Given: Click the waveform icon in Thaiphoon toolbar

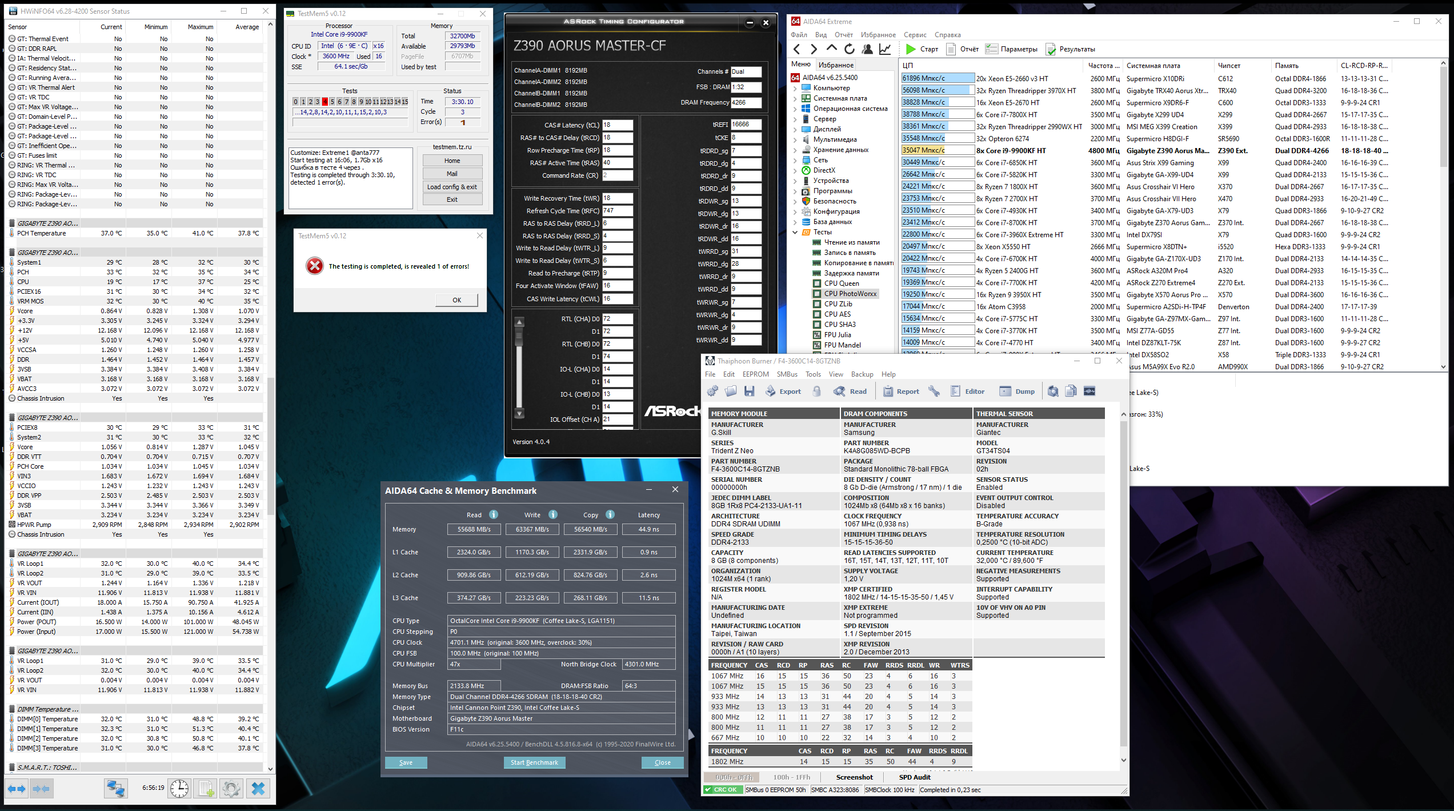Looking at the screenshot, I should (x=1090, y=391).
